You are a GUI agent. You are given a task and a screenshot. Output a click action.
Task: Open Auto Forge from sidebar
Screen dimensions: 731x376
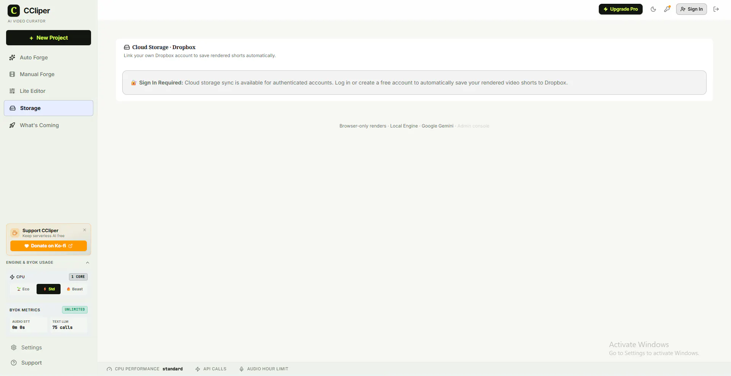click(x=48, y=57)
